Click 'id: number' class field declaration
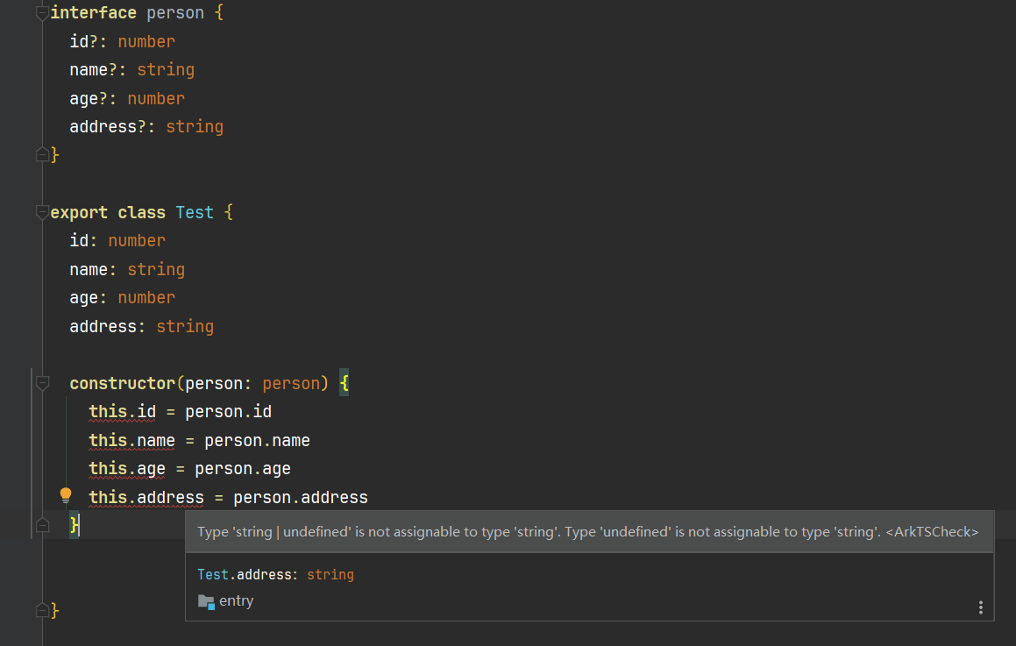The height and width of the screenshot is (646, 1016). point(117,241)
